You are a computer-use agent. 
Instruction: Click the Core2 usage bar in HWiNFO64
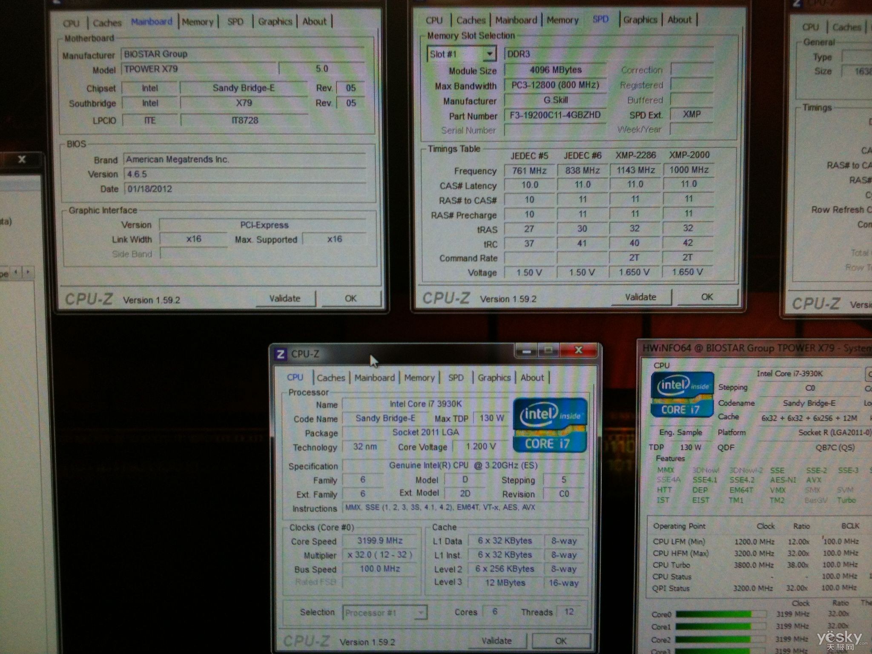click(x=721, y=640)
